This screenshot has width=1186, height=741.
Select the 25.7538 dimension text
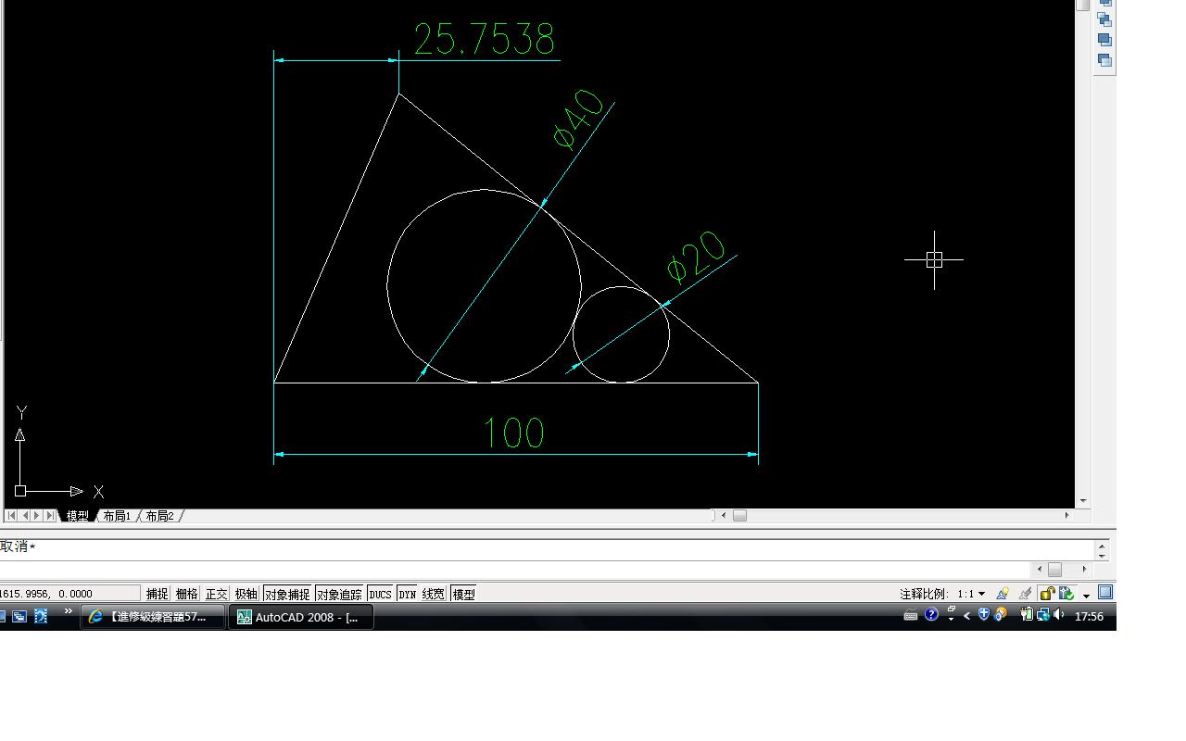485,40
